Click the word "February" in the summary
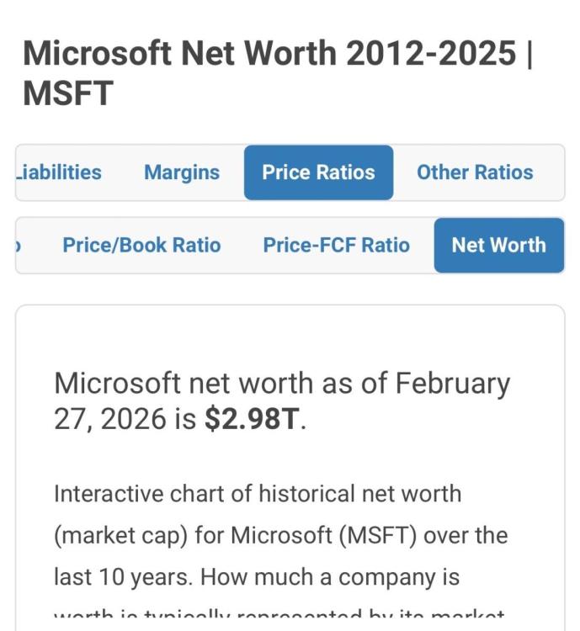Viewport: 580px width, 631px height. [x=453, y=384]
